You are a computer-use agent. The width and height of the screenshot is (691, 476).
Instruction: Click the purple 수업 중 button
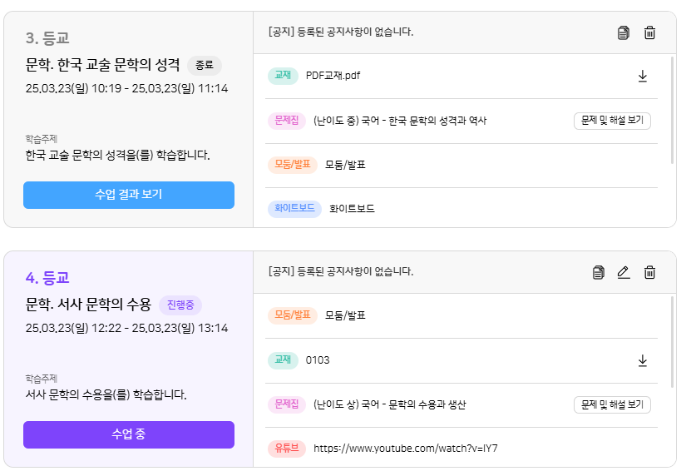point(129,434)
